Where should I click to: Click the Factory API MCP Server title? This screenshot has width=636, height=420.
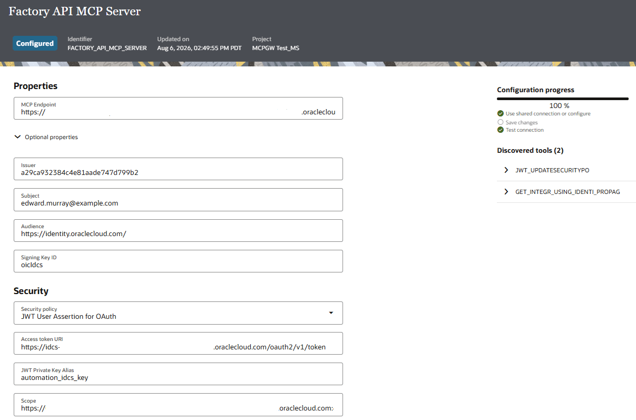pos(75,11)
